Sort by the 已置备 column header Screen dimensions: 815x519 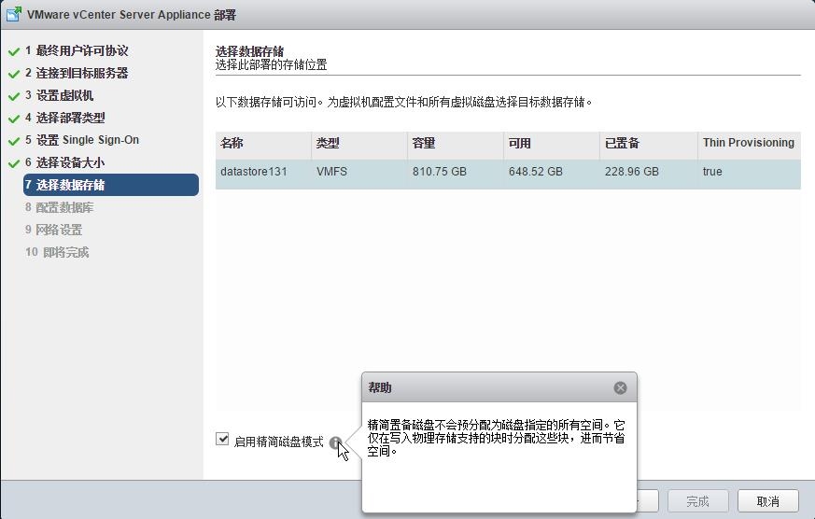648,144
